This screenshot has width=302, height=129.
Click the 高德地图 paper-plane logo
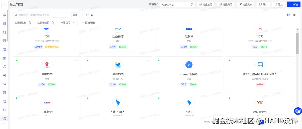118,65
